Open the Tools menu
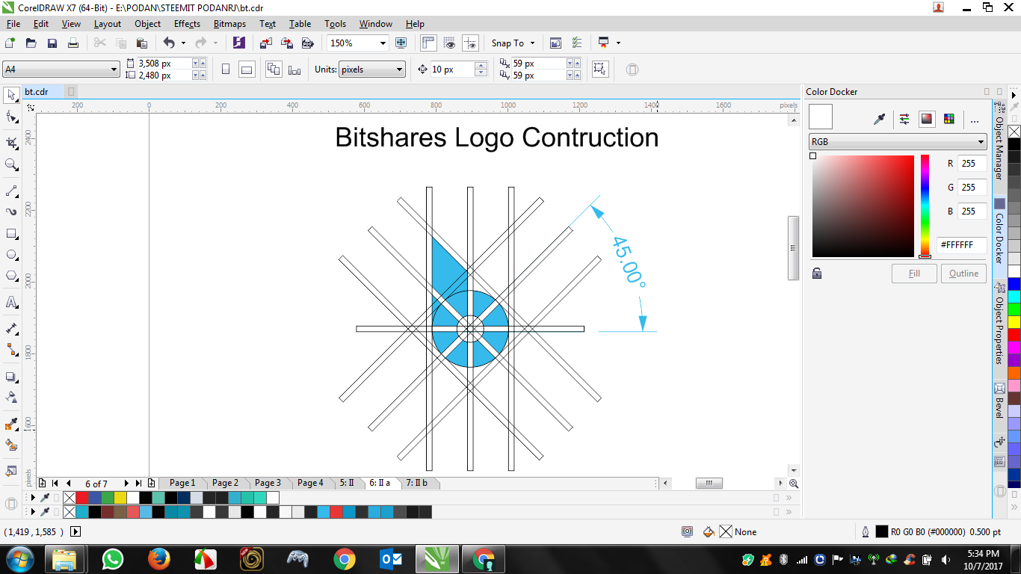The image size is (1021, 574). (x=336, y=24)
